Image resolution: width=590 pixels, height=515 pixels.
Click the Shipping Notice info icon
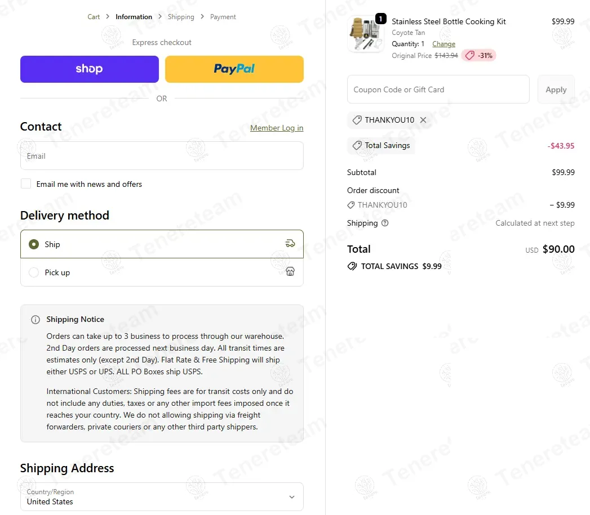click(x=36, y=320)
